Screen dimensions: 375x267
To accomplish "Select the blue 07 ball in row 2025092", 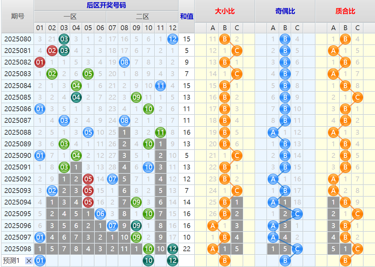I will click(x=112, y=179).
